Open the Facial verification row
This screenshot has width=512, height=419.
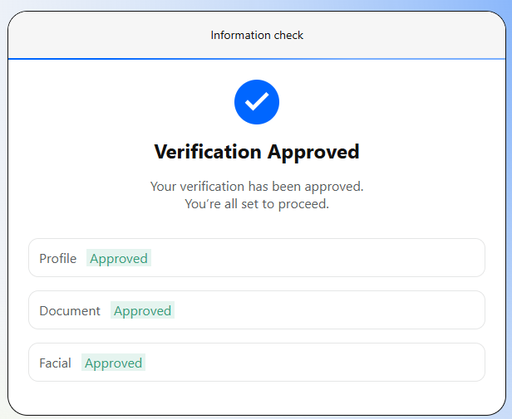click(316, 363)
